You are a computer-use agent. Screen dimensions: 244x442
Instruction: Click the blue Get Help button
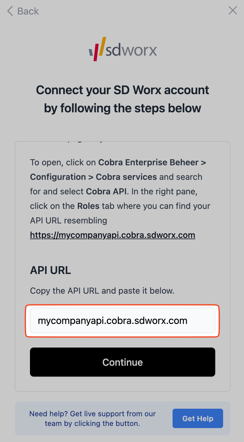tap(198, 418)
